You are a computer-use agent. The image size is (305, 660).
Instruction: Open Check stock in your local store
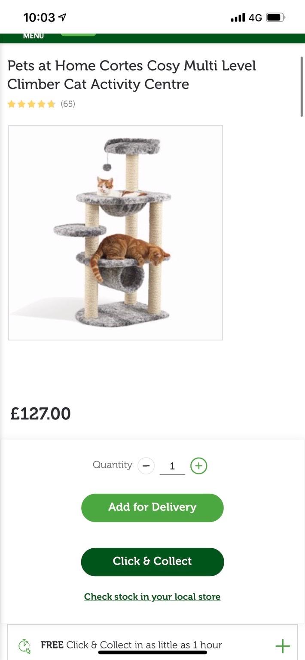coord(152,596)
